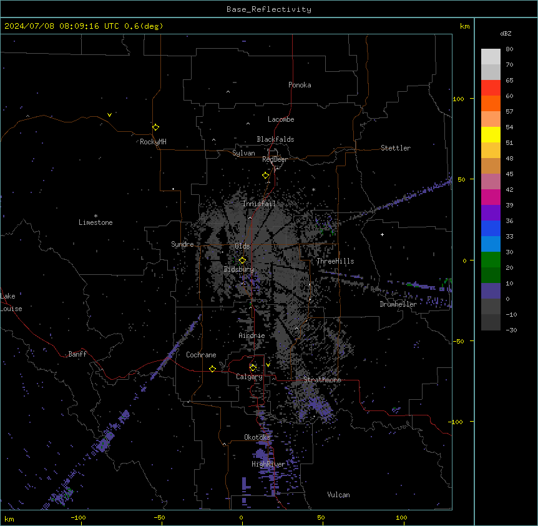Select the Sylvan label
This screenshot has width=538, height=526.
tap(243, 153)
